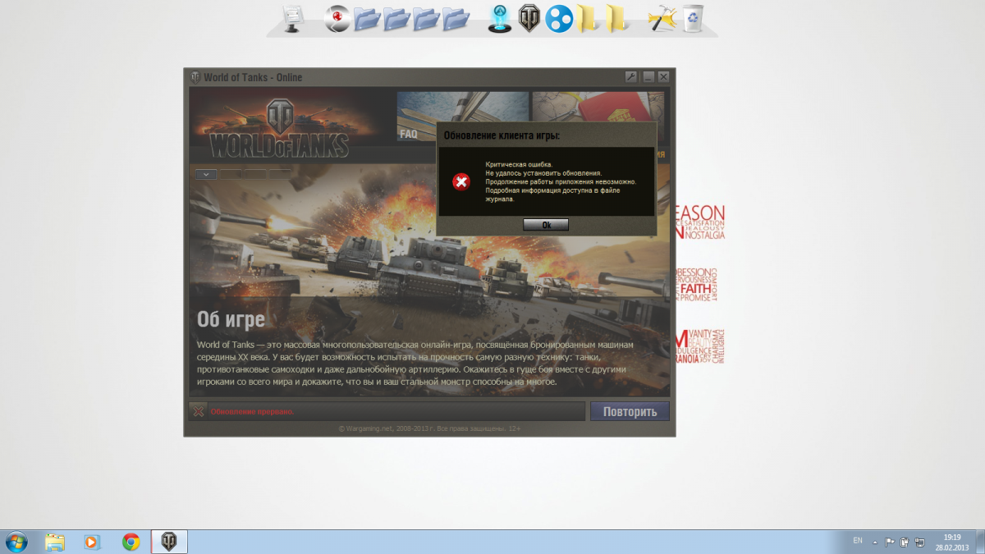Open the blue circle three-dots dock icon

coord(559,18)
